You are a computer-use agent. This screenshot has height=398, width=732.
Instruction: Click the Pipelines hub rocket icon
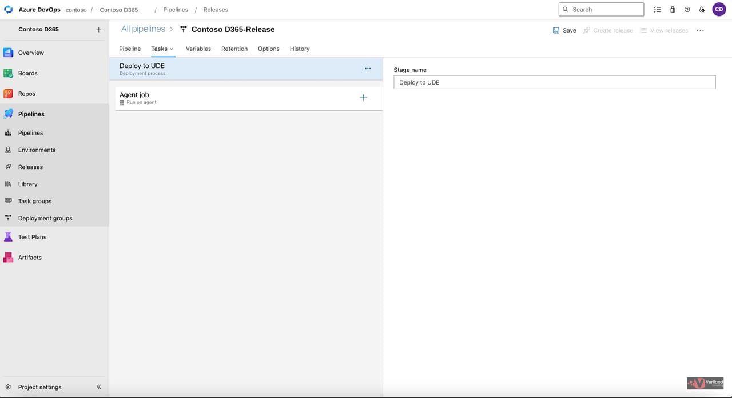point(8,114)
